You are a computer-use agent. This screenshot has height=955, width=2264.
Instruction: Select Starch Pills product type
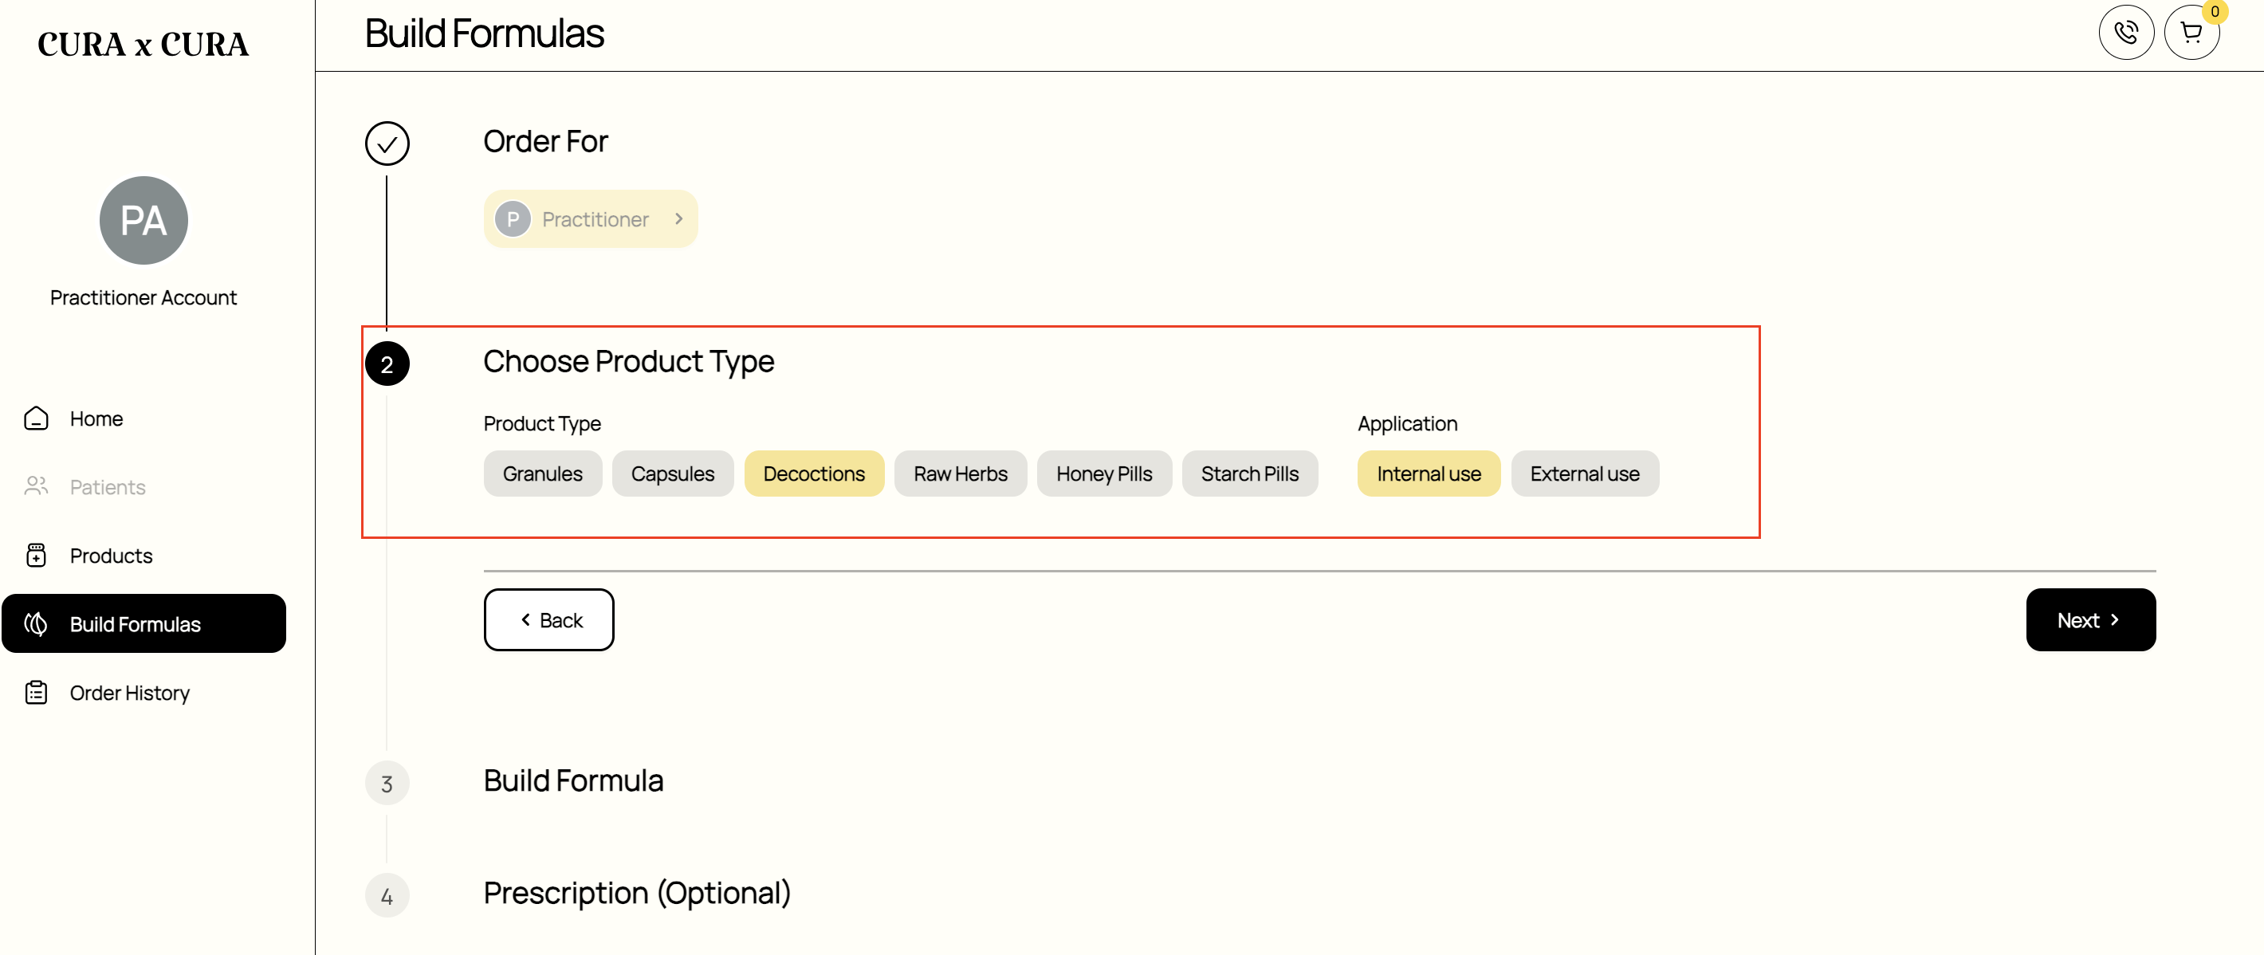tap(1249, 474)
